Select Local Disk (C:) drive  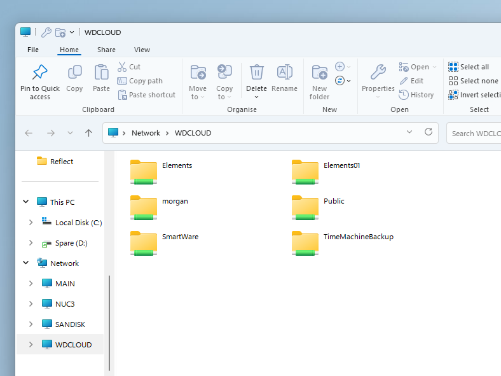[x=72, y=223]
